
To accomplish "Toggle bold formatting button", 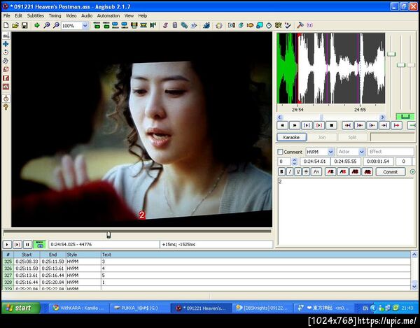I will [281, 172].
